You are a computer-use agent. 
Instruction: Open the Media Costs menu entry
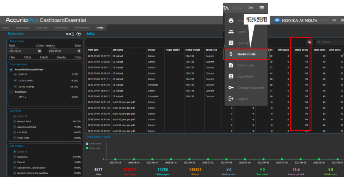[246, 54]
